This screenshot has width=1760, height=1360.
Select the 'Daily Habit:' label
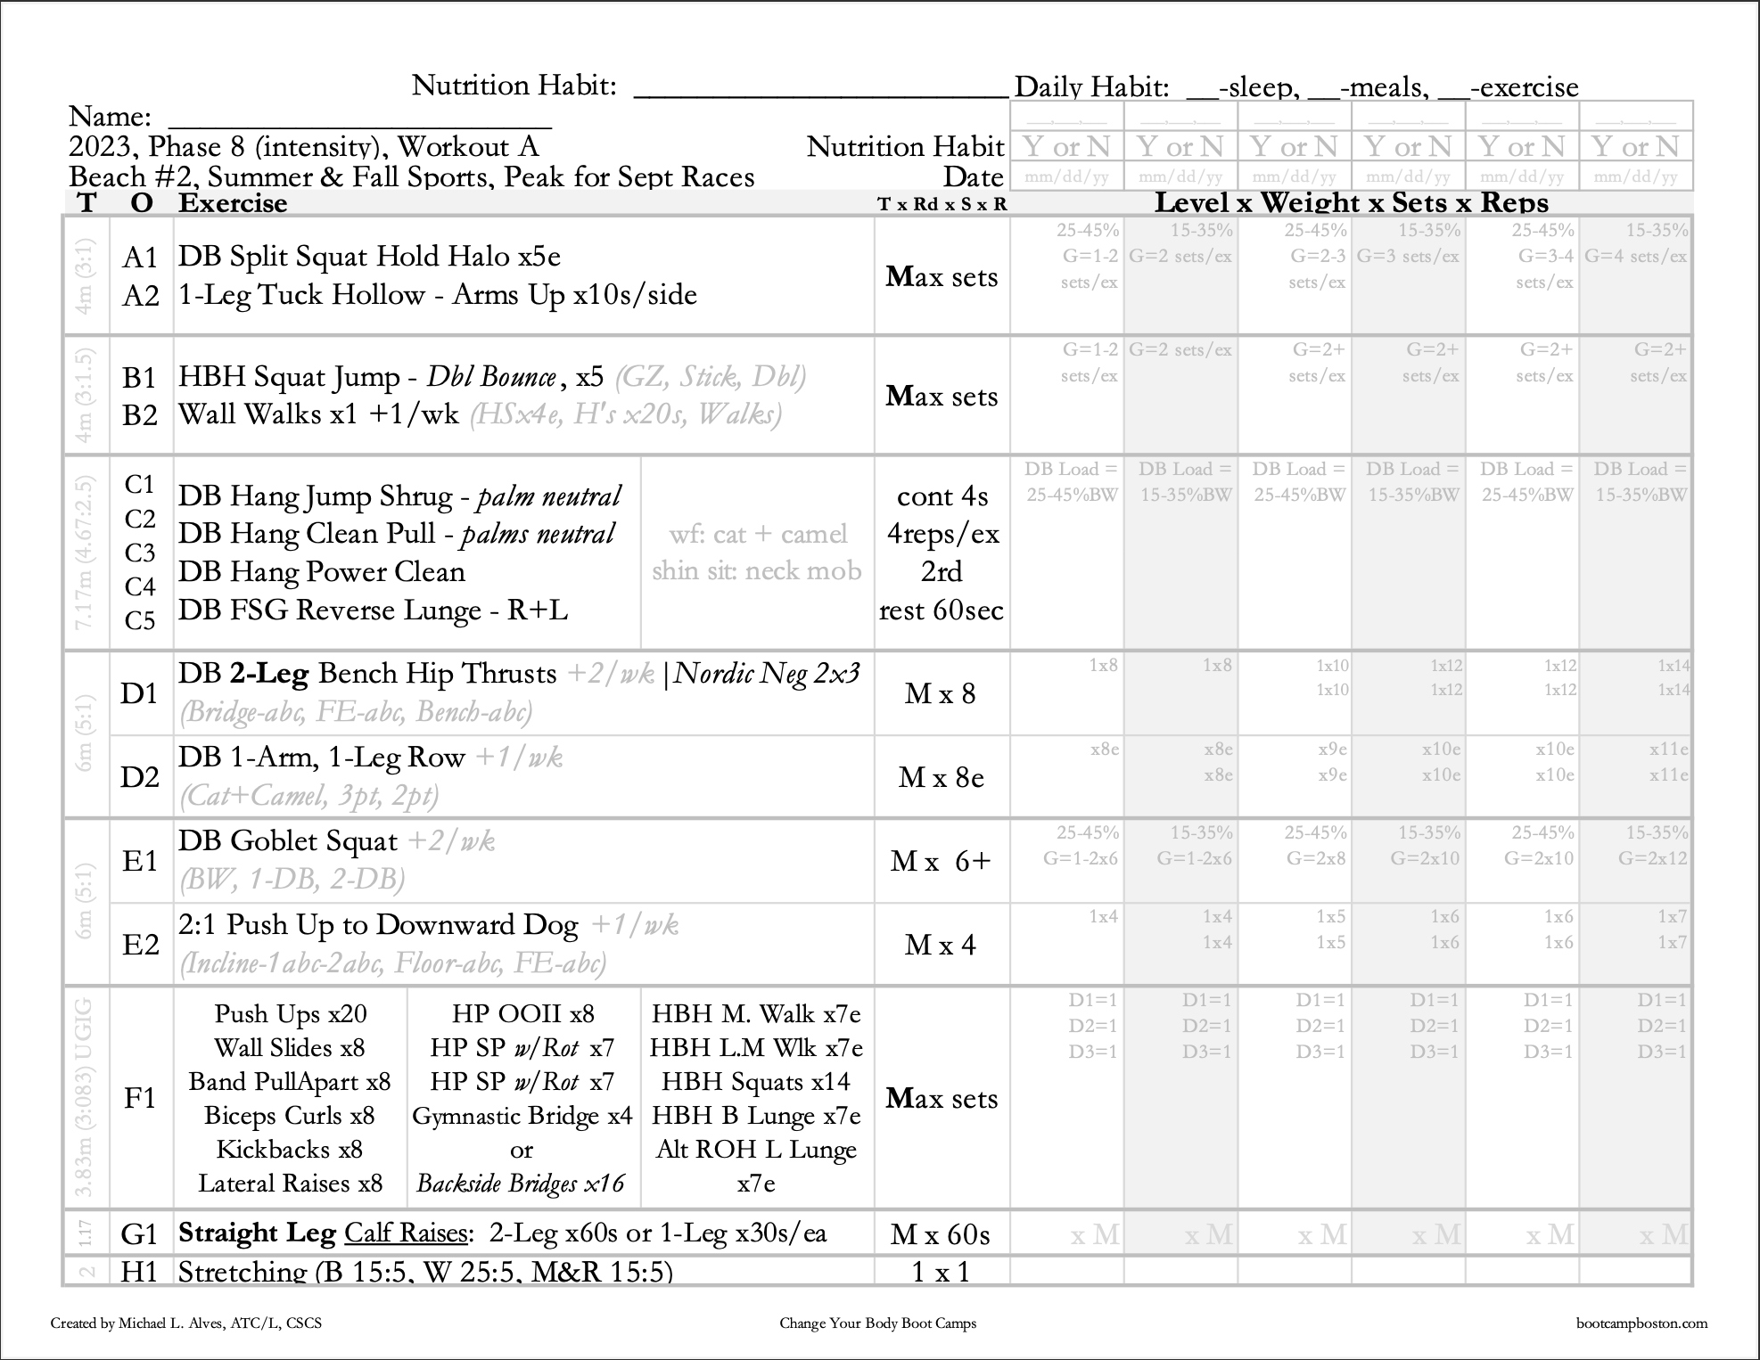coord(1092,87)
